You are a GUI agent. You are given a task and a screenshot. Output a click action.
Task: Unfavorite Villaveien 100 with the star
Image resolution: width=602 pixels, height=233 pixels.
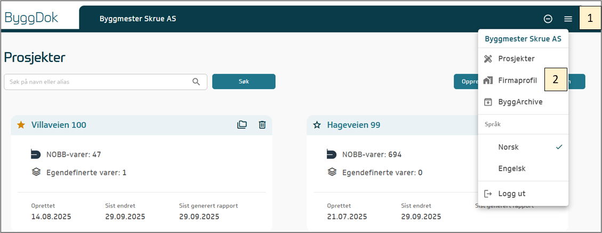point(21,125)
